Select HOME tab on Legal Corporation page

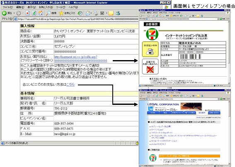(153, 113)
